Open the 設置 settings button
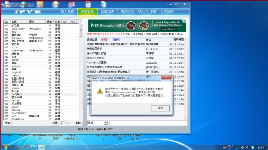 pos(55,123)
